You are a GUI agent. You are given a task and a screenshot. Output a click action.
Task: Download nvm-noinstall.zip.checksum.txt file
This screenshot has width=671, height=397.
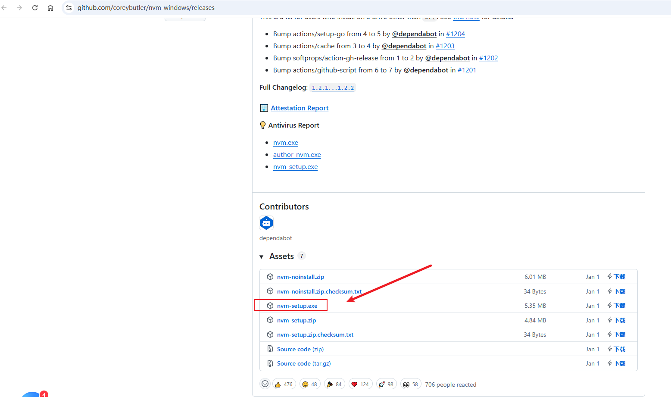[x=319, y=291]
